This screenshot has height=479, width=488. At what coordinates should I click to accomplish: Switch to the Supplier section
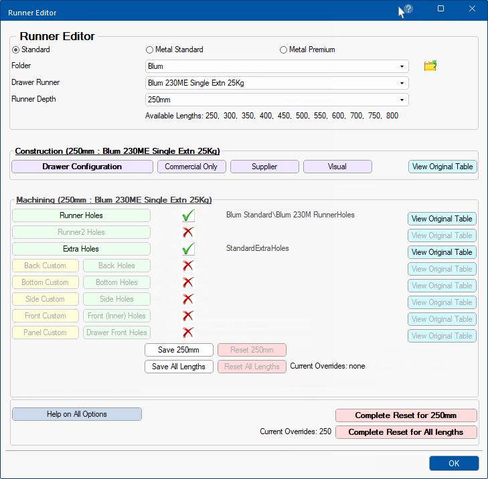click(x=264, y=167)
